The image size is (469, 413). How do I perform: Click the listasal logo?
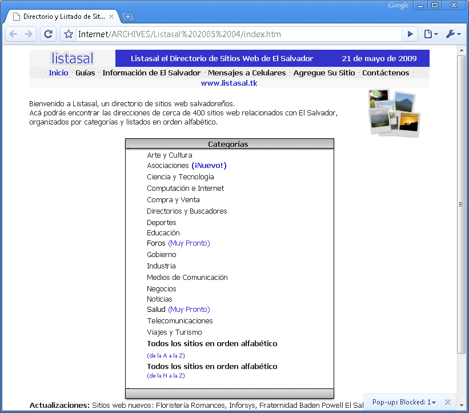pos(73,58)
